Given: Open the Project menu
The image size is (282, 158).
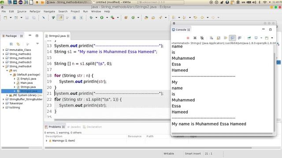Looking at the screenshot, I should [75, 11].
